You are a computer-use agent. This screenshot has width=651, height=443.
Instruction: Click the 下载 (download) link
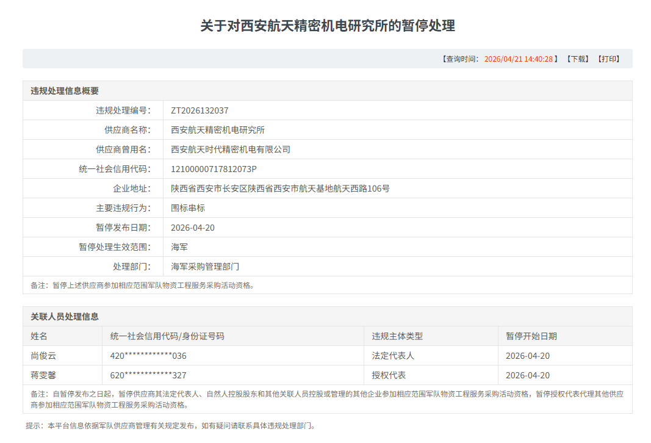point(577,59)
